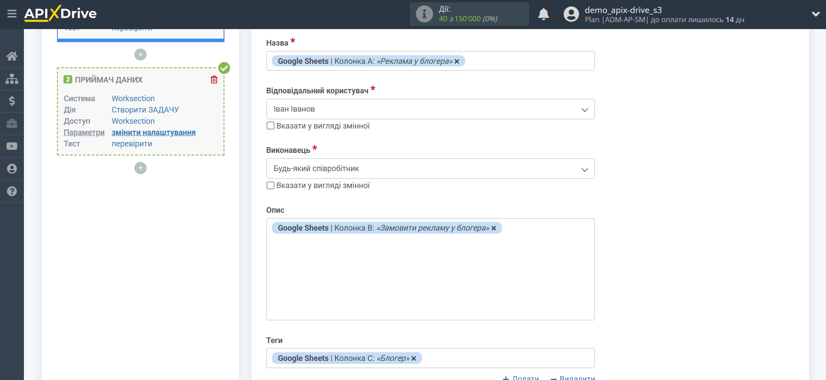Remove Колонка A tag from Назва

coord(457,62)
